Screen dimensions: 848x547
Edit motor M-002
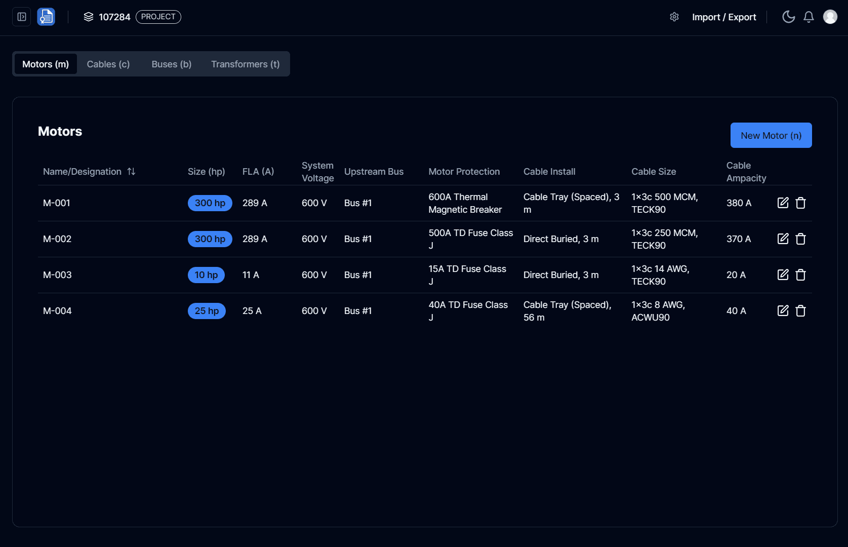pyautogui.click(x=783, y=239)
